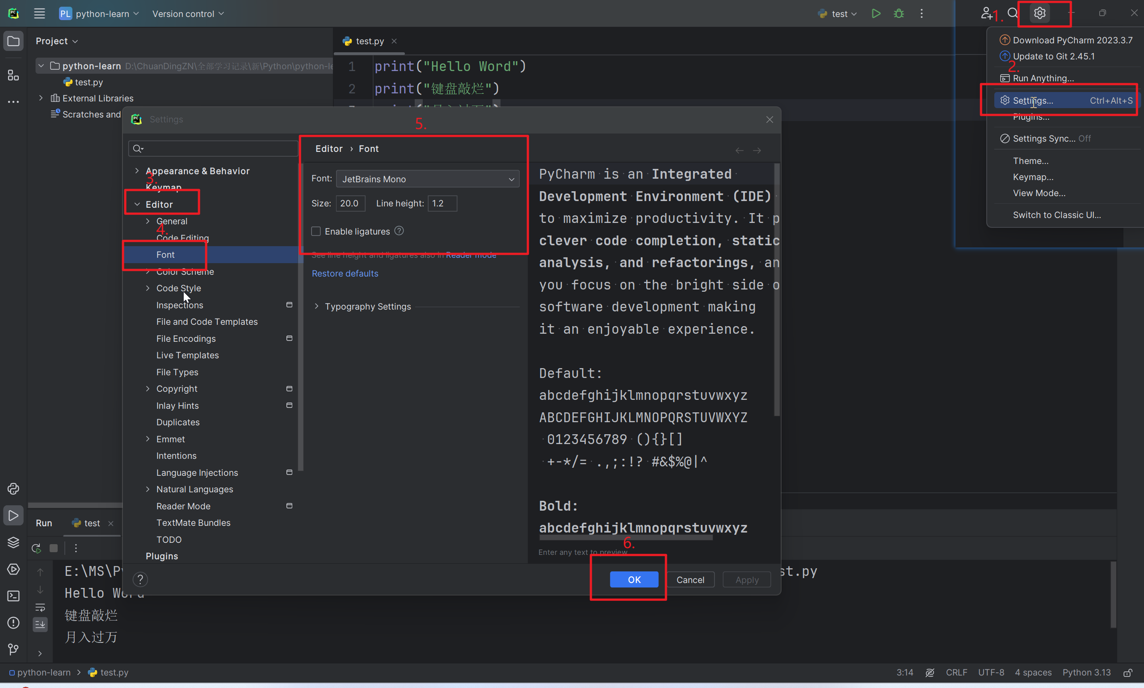The image size is (1144, 688).
Task: Switch to the test.py editor tab
Action: point(369,41)
